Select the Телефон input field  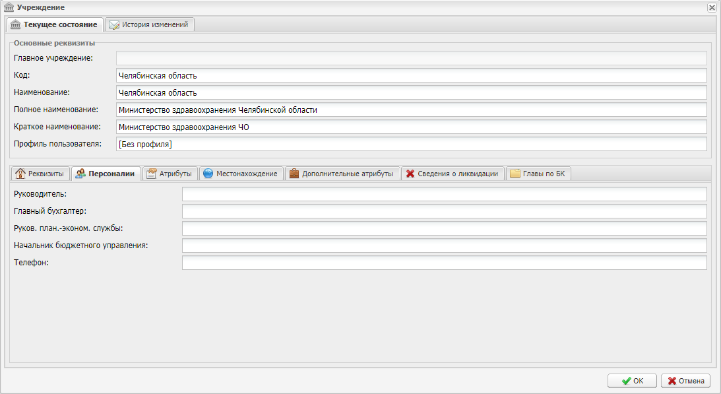point(444,263)
